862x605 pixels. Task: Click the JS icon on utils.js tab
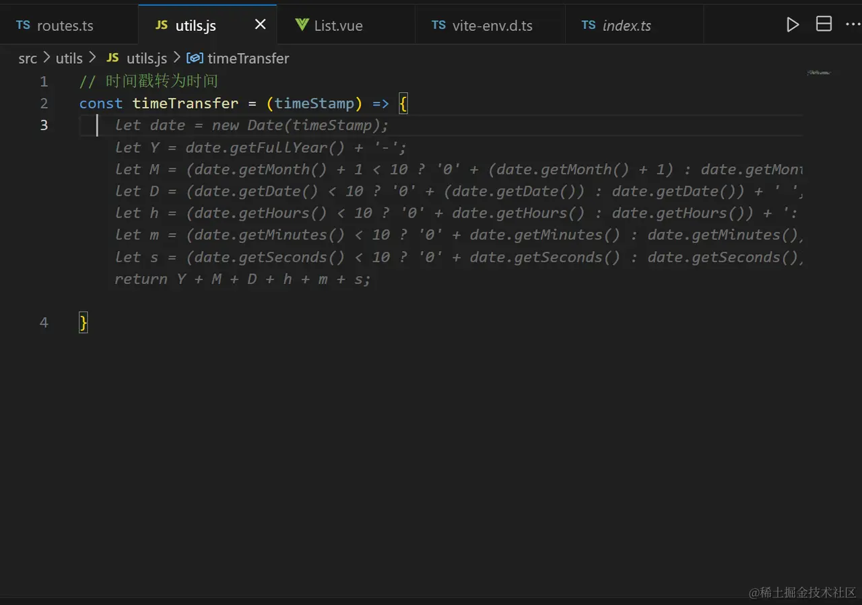pyautogui.click(x=162, y=25)
